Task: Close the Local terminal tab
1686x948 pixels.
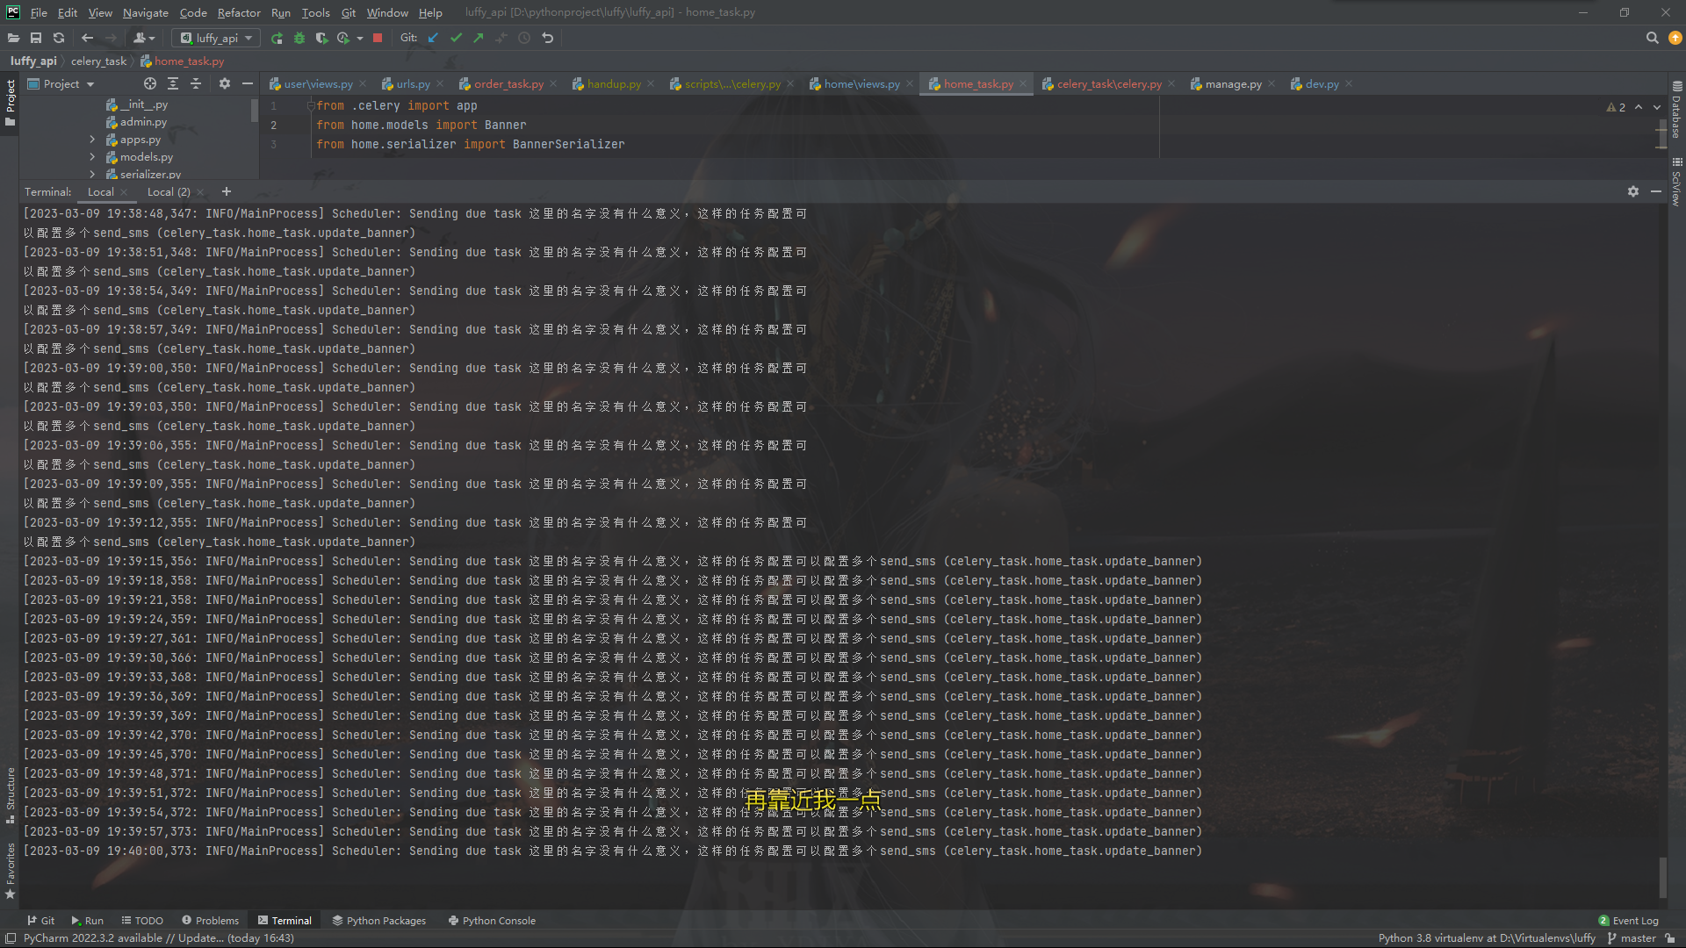Action: (x=124, y=192)
